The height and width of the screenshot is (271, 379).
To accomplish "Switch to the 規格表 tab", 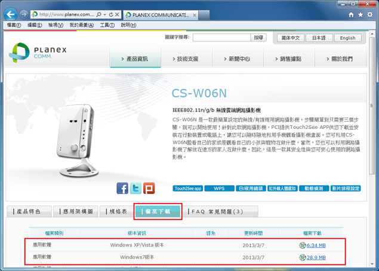I will [x=116, y=211].
